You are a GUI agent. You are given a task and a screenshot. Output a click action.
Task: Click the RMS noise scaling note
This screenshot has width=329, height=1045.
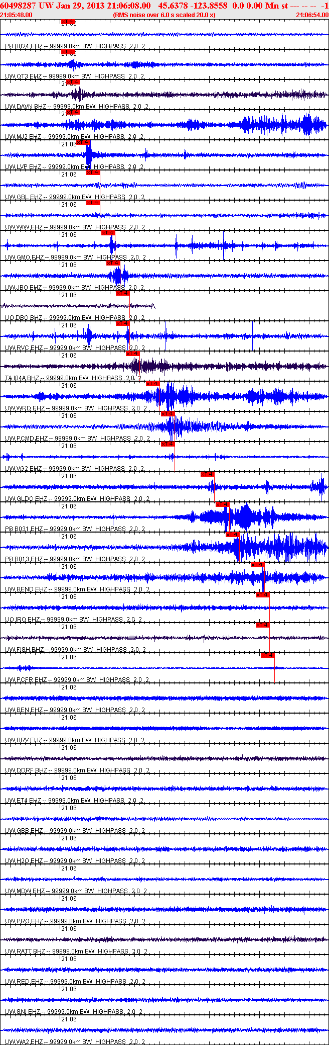click(164, 15)
